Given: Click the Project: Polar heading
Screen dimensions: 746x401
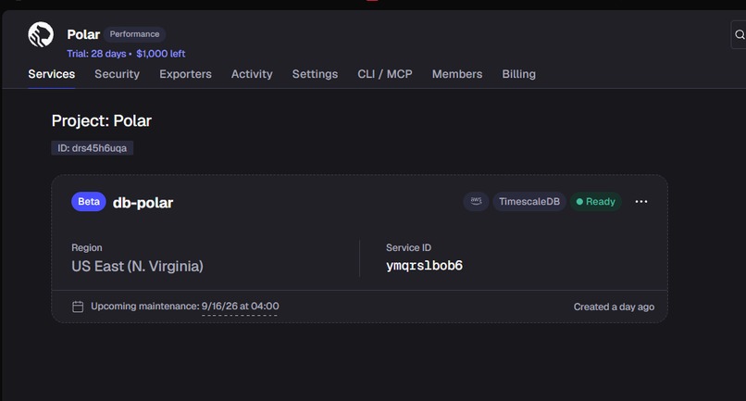Looking at the screenshot, I should tap(101, 121).
